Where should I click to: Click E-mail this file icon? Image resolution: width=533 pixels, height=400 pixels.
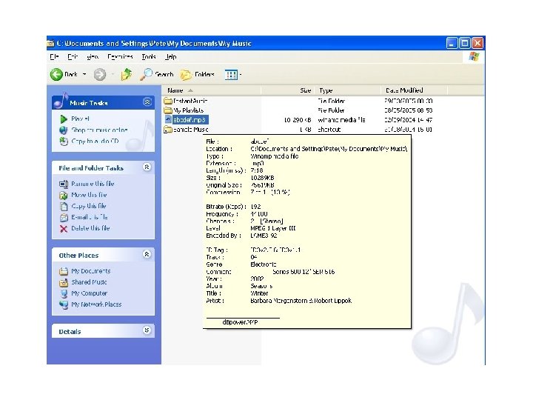(x=64, y=217)
